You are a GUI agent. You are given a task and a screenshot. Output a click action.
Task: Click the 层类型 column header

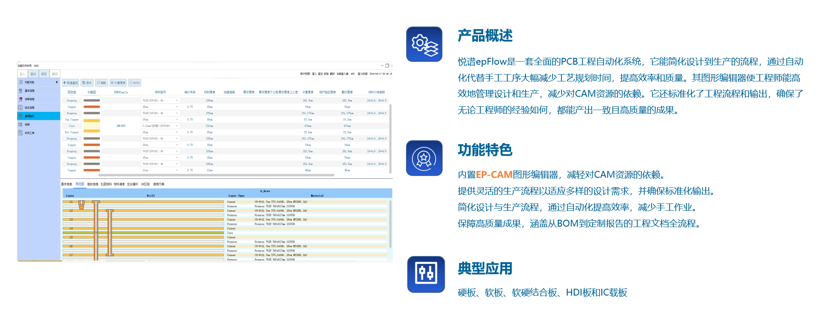(72, 92)
